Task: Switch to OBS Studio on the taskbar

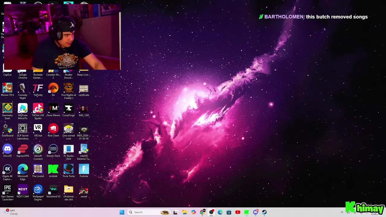Action: coord(211,212)
